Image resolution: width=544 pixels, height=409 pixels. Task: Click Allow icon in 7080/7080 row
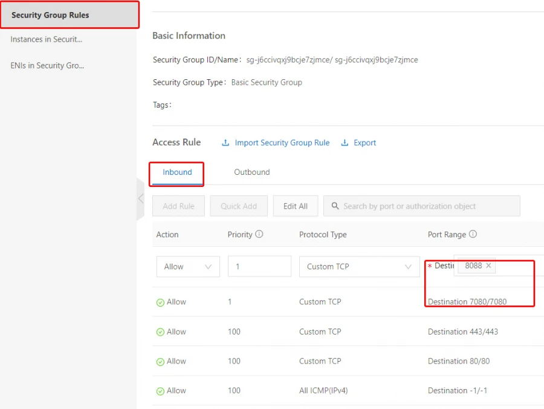[160, 303]
